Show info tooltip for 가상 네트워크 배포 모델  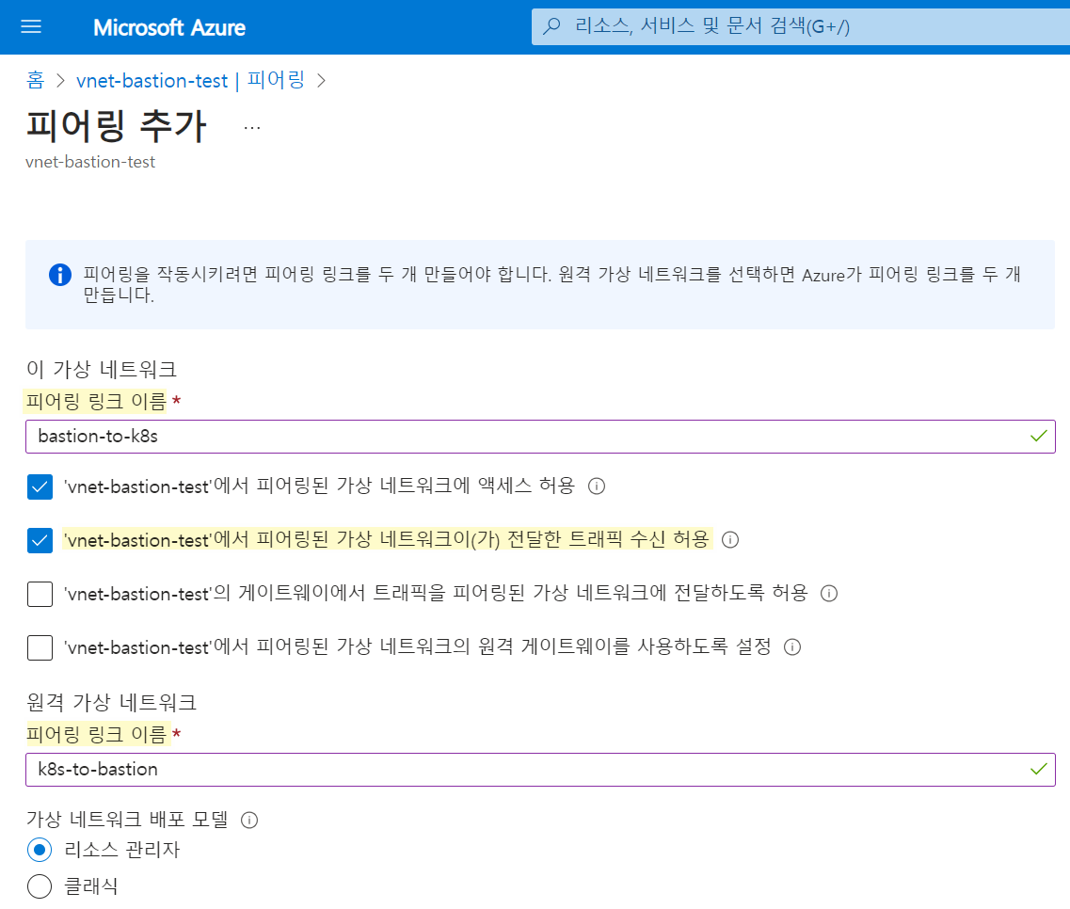coord(249,821)
